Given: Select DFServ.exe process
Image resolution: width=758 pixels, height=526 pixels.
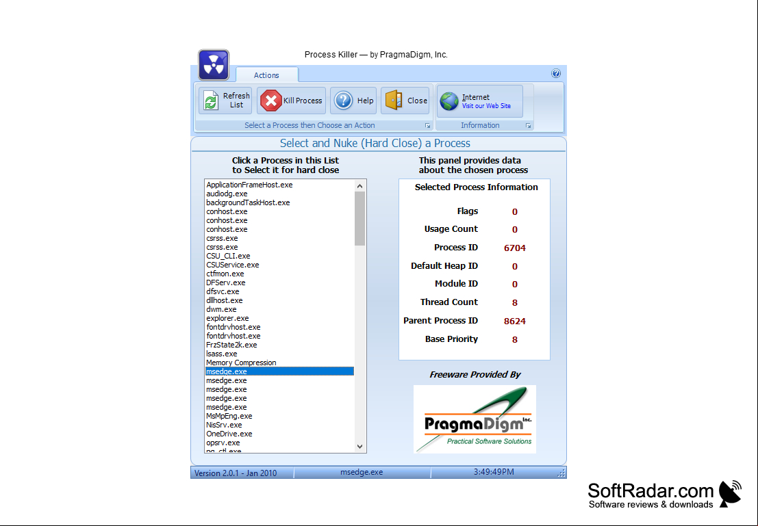Looking at the screenshot, I should 279,282.
